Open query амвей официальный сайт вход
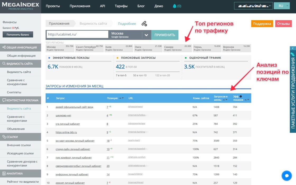296x185 pixels. tap(74, 107)
